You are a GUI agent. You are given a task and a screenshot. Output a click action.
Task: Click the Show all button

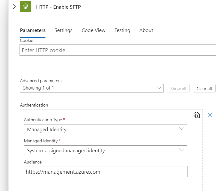178,88
